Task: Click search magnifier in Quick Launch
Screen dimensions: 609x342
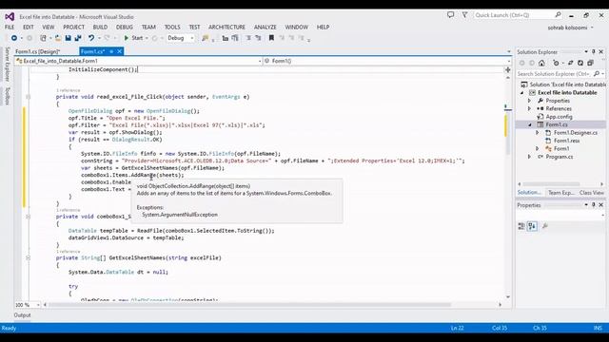Action: click(559, 15)
